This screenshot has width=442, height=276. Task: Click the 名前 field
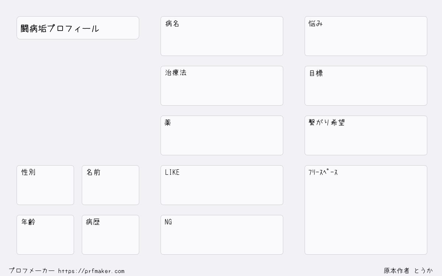point(110,185)
